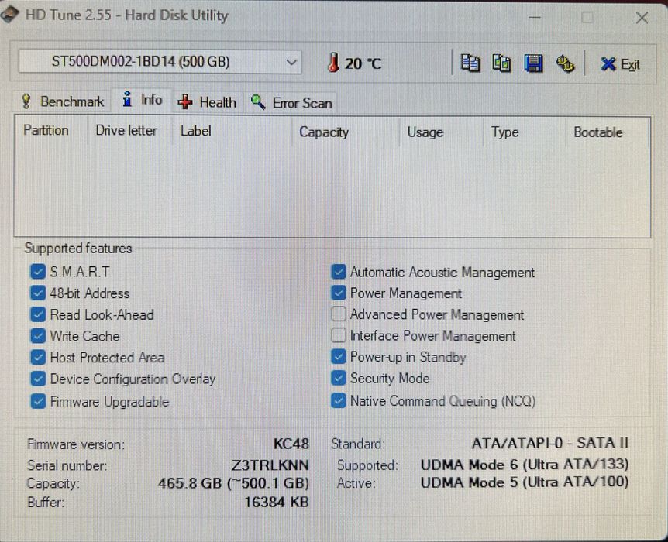Click the Exit button
Viewport: 668px width, 542px height.
tap(620, 64)
